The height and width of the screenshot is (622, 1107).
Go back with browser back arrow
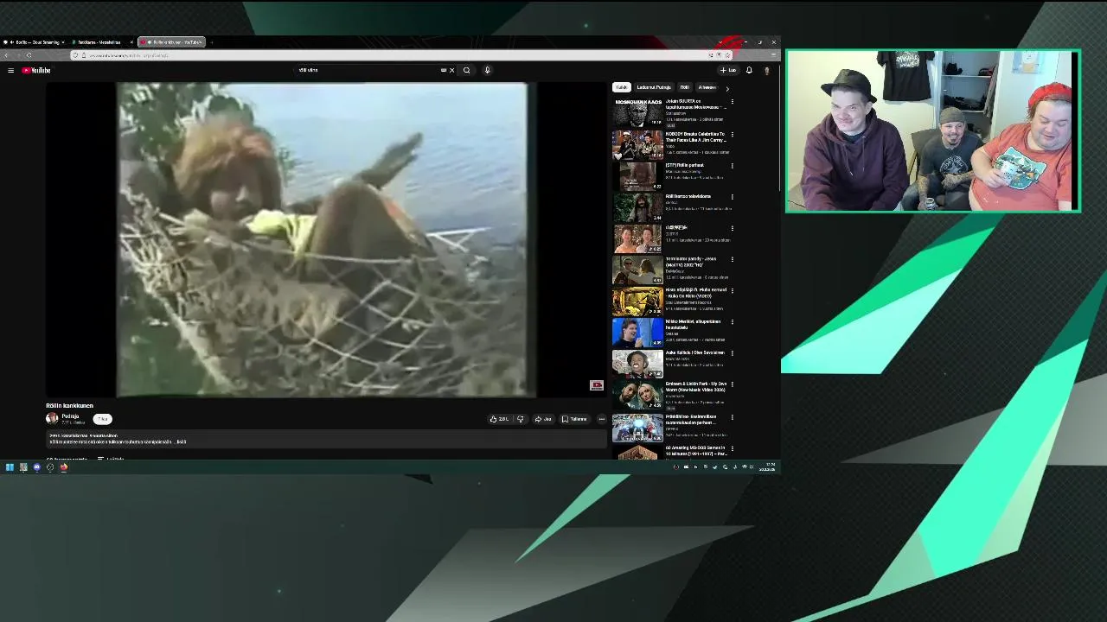(6, 55)
